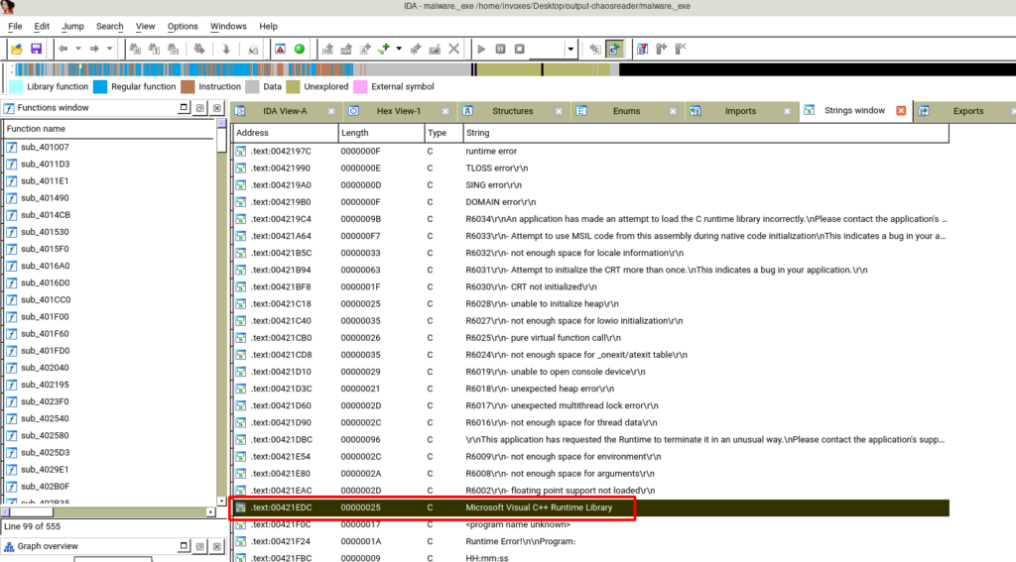The height and width of the screenshot is (562, 1016).
Task: Open the Options menu
Action: pyautogui.click(x=183, y=27)
